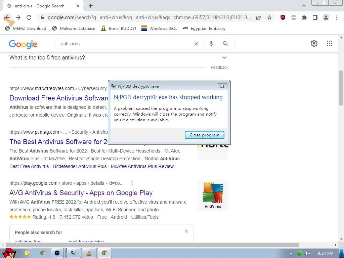Open the pinned Chrome taskbar icon
Viewport: 344px width, 258px height.
43,253
